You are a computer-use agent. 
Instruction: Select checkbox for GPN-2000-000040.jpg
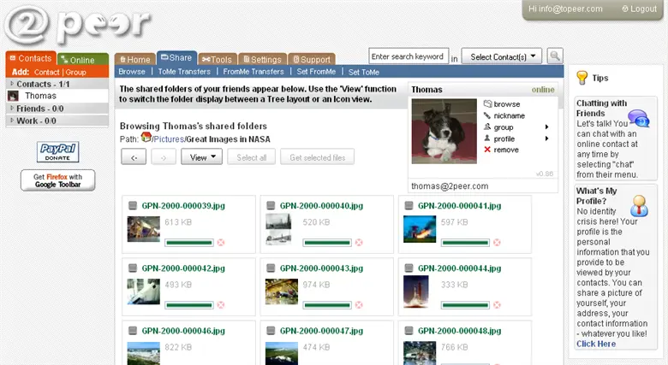(x=271, y=206)
